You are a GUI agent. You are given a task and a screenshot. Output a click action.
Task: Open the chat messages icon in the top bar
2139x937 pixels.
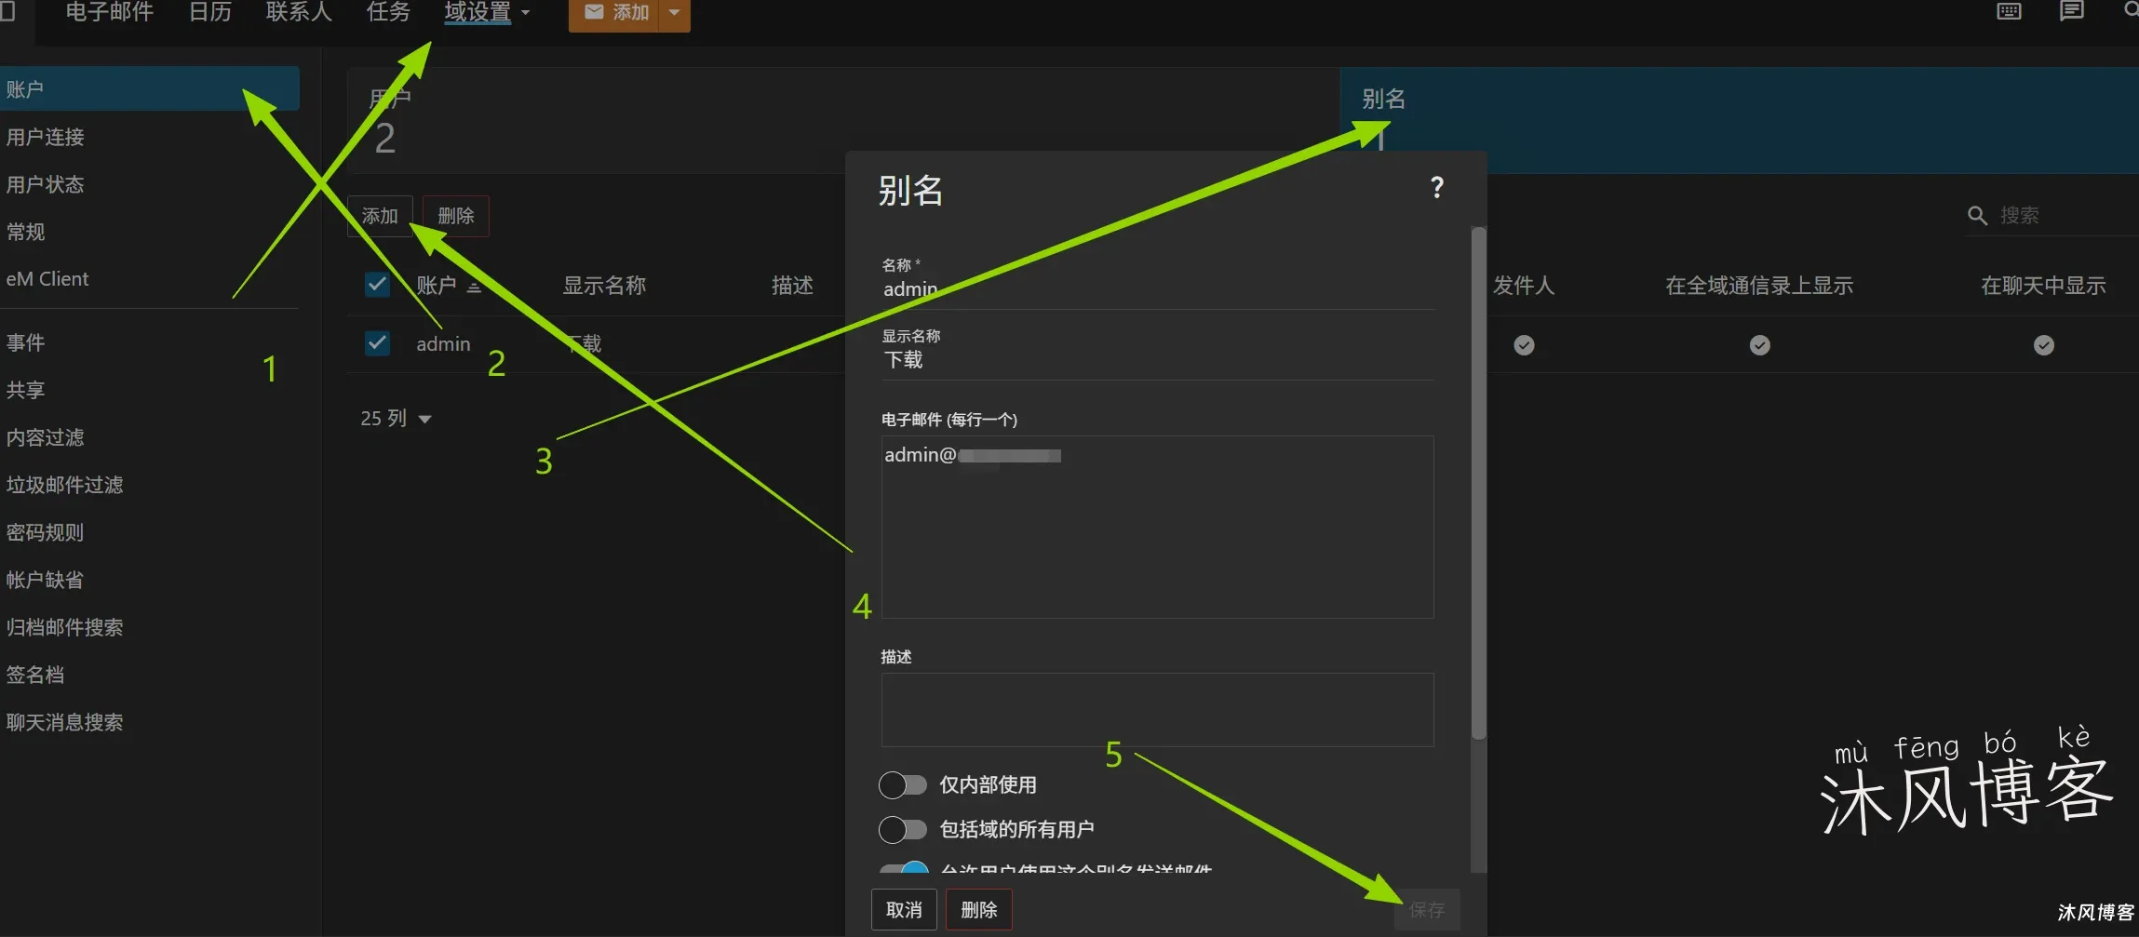(2071, 11)
